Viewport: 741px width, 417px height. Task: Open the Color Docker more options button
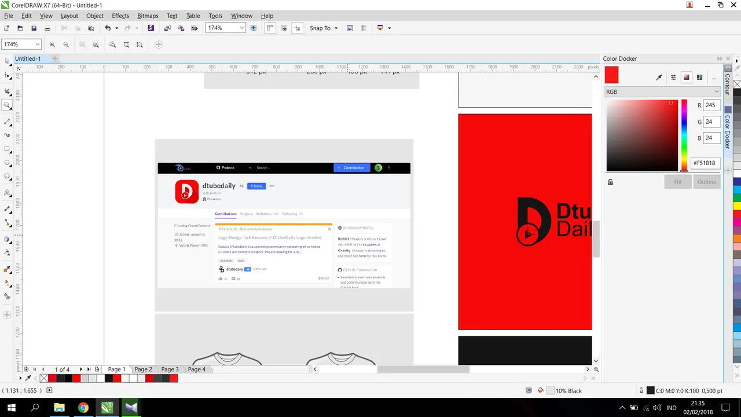point(714,78)
